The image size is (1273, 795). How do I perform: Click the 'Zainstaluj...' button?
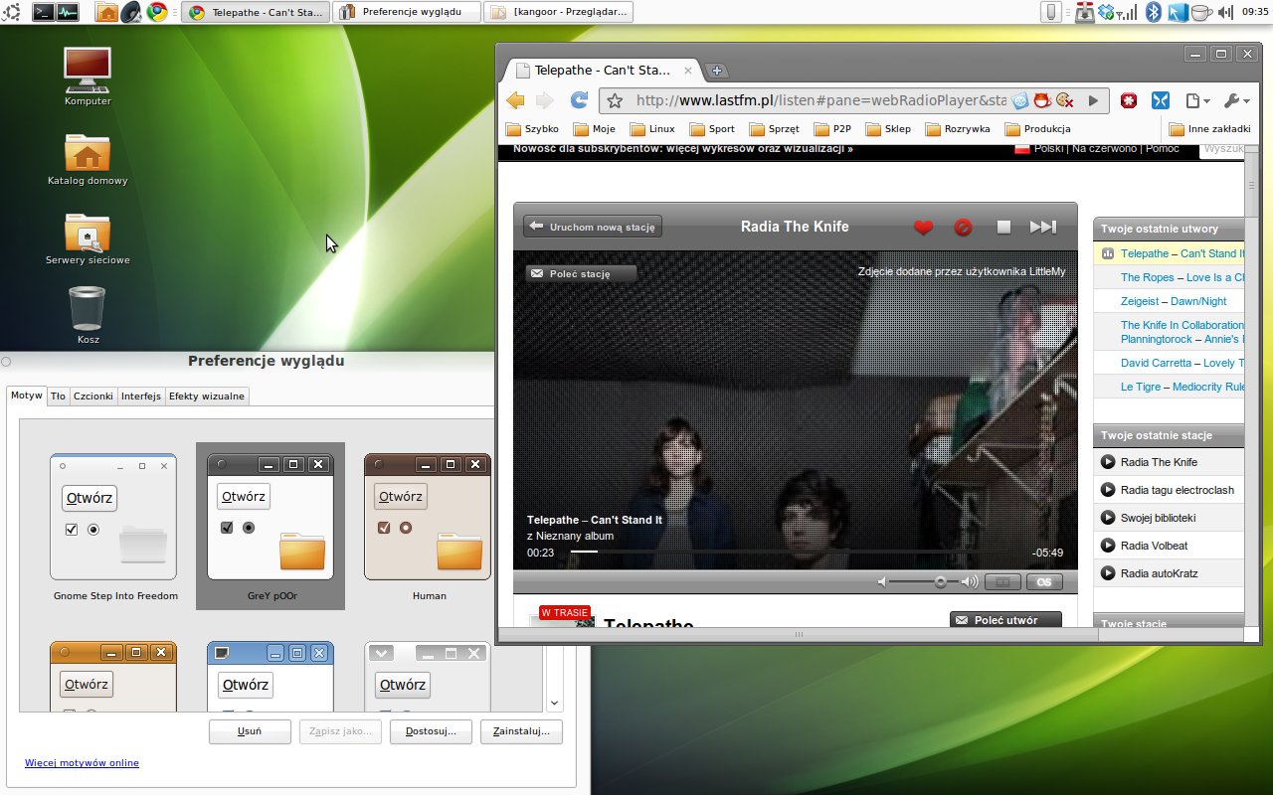coord(521,731)
